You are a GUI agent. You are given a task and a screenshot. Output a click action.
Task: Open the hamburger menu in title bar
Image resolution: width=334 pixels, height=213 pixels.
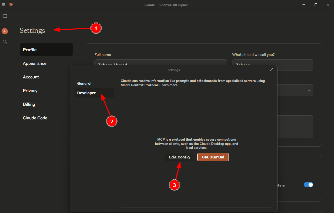(4, 5)
